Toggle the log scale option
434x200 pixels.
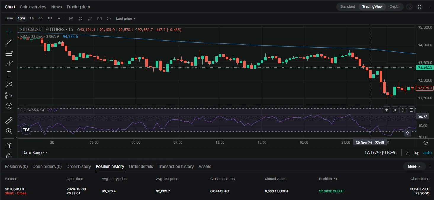(416, 152)
